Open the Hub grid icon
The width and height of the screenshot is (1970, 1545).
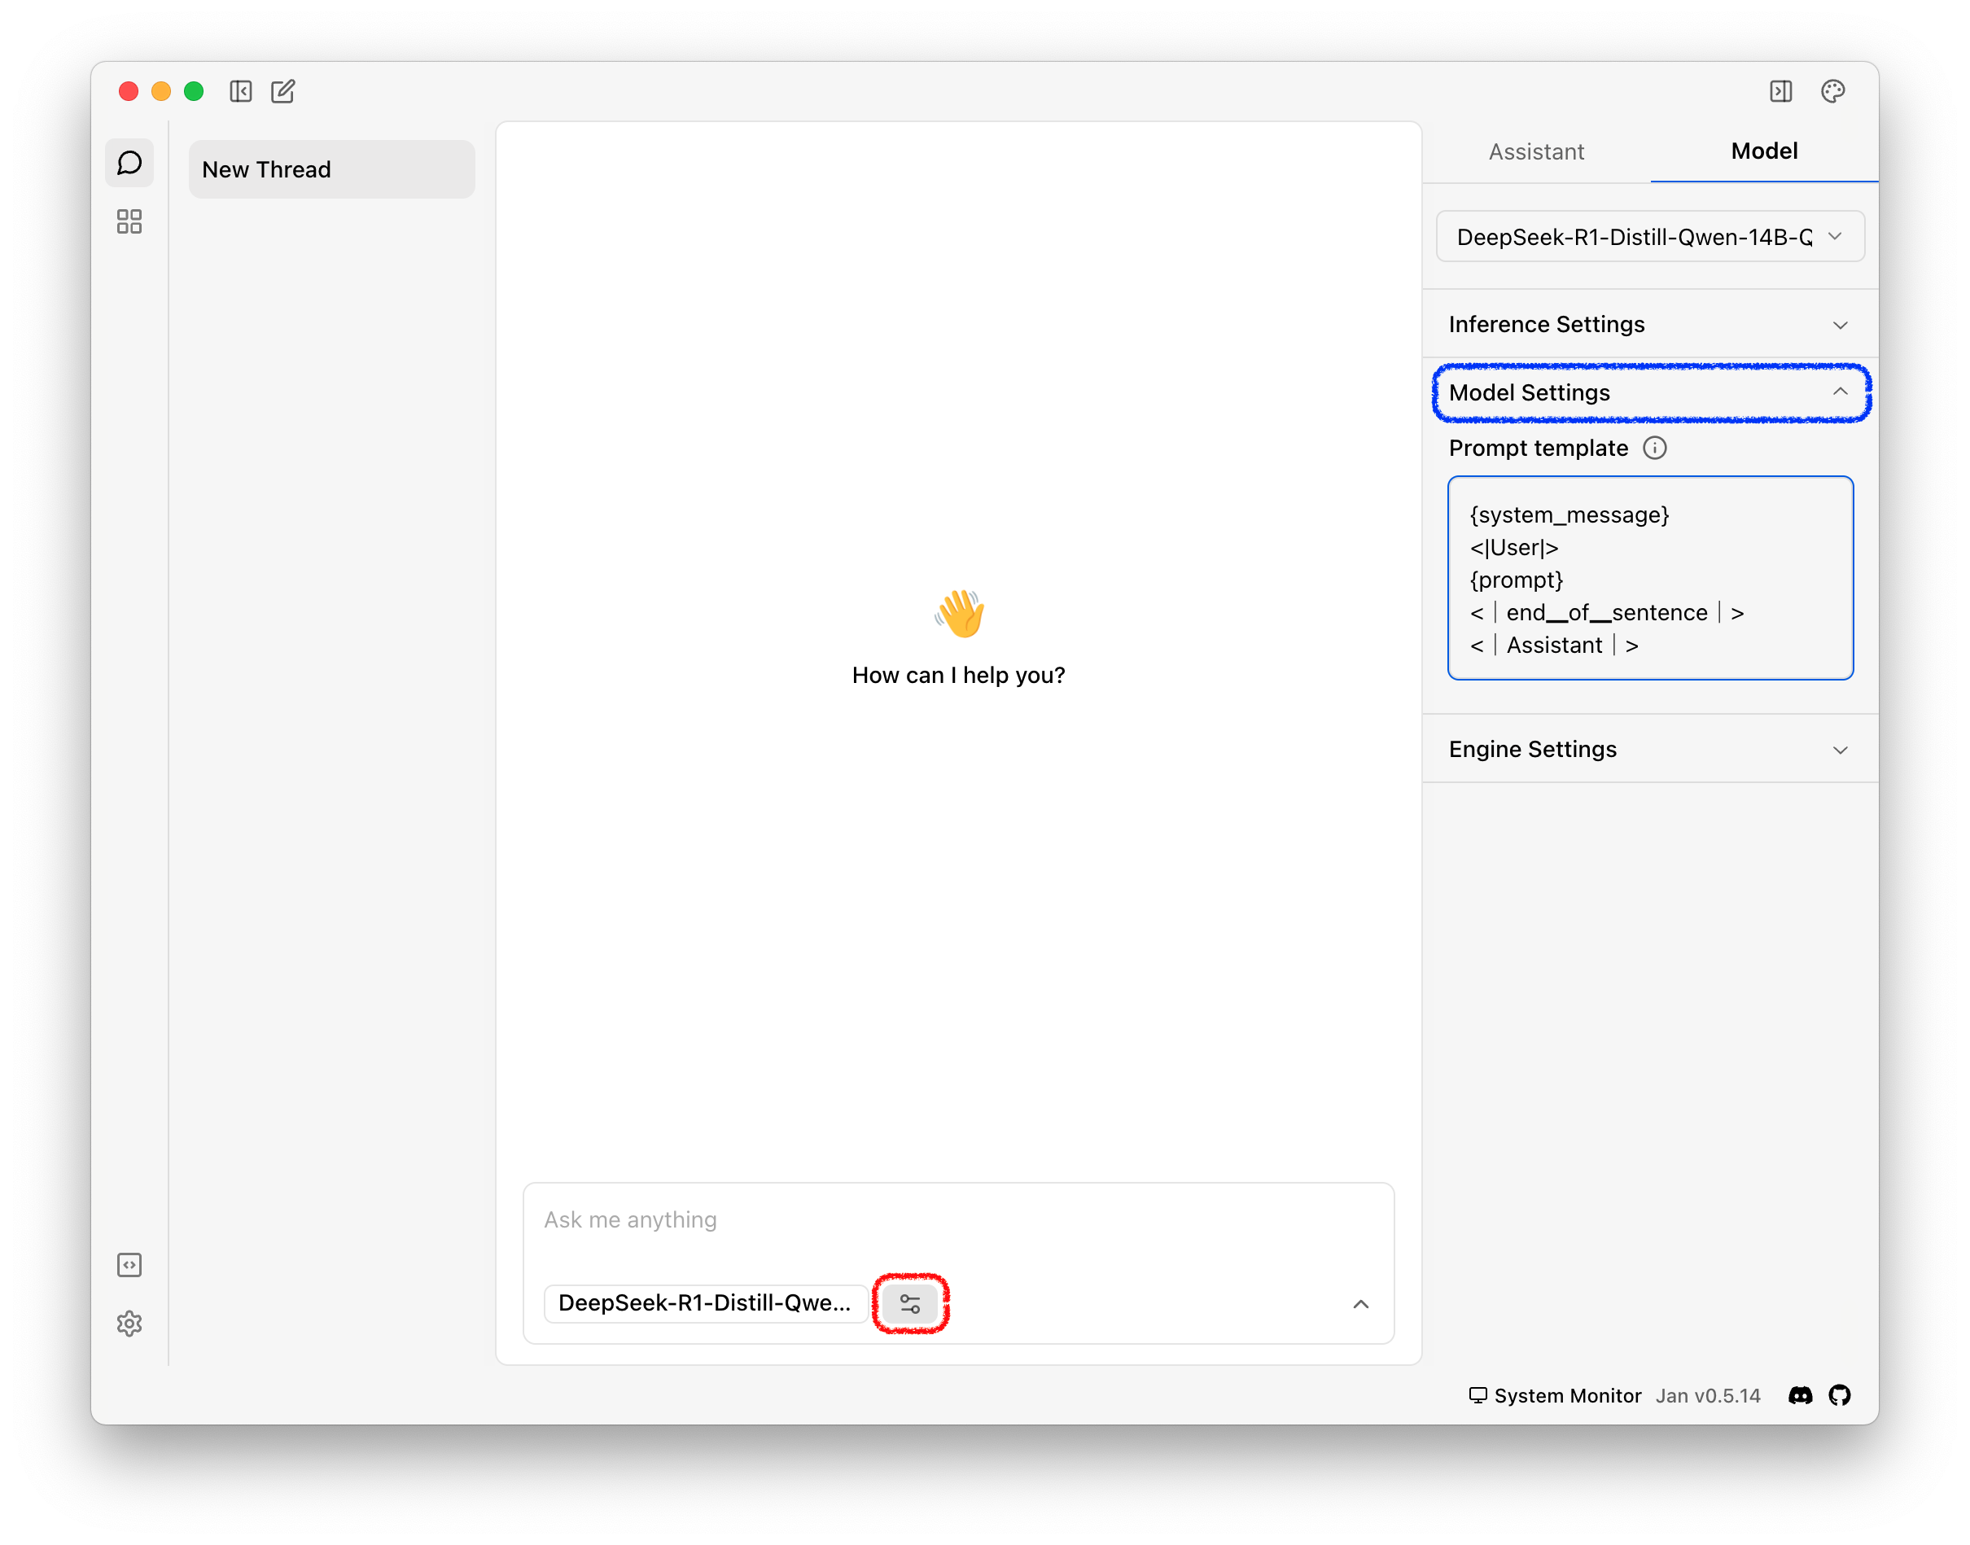tap(129, 221)
